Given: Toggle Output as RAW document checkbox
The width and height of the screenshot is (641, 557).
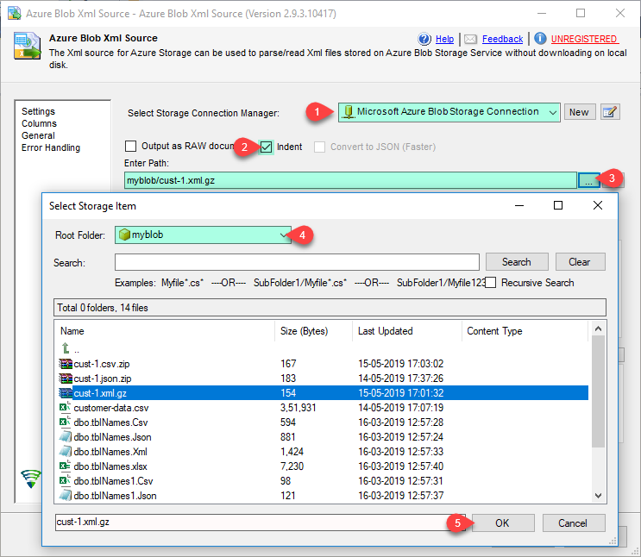Looking at the screenshot, I should [131, 146].
